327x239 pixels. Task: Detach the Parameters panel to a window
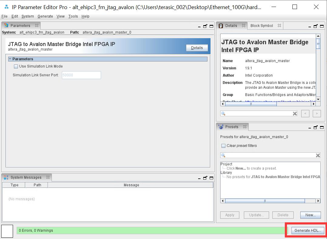pyautogui.click(x=205, y=26)
